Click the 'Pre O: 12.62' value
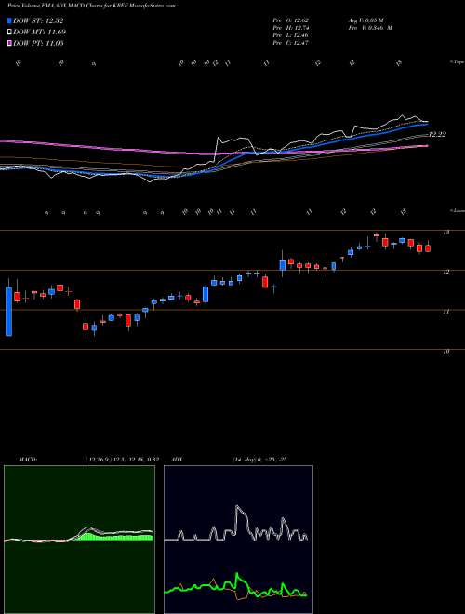This screenshot has width=465, height=614. (x=292, y=20)
